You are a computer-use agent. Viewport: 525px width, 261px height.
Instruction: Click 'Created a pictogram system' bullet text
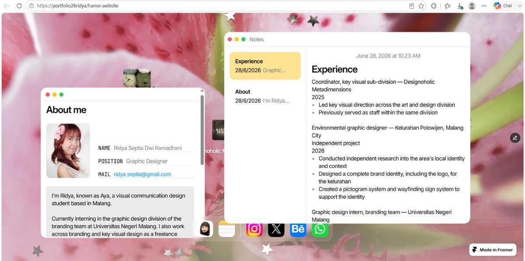coord(389,193)
